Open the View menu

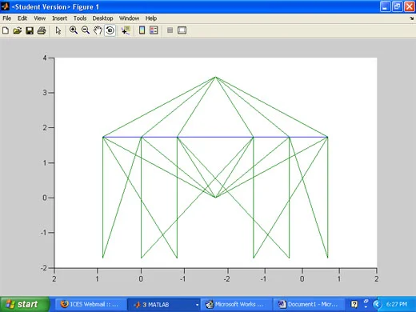coord(40,18)
